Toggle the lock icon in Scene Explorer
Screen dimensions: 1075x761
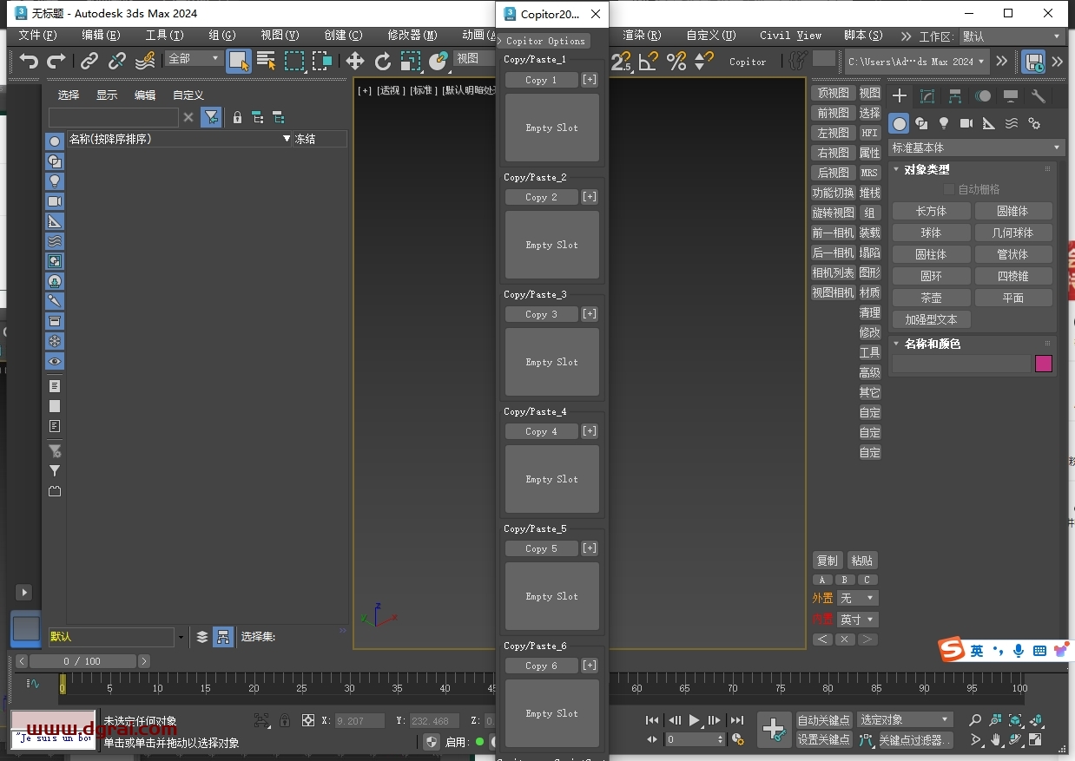237,117
